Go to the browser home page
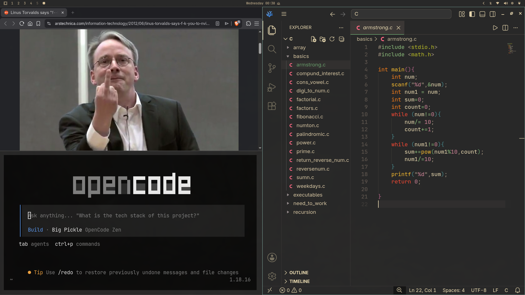This screenshot has width=525, height=295. (x=30, y=24)
